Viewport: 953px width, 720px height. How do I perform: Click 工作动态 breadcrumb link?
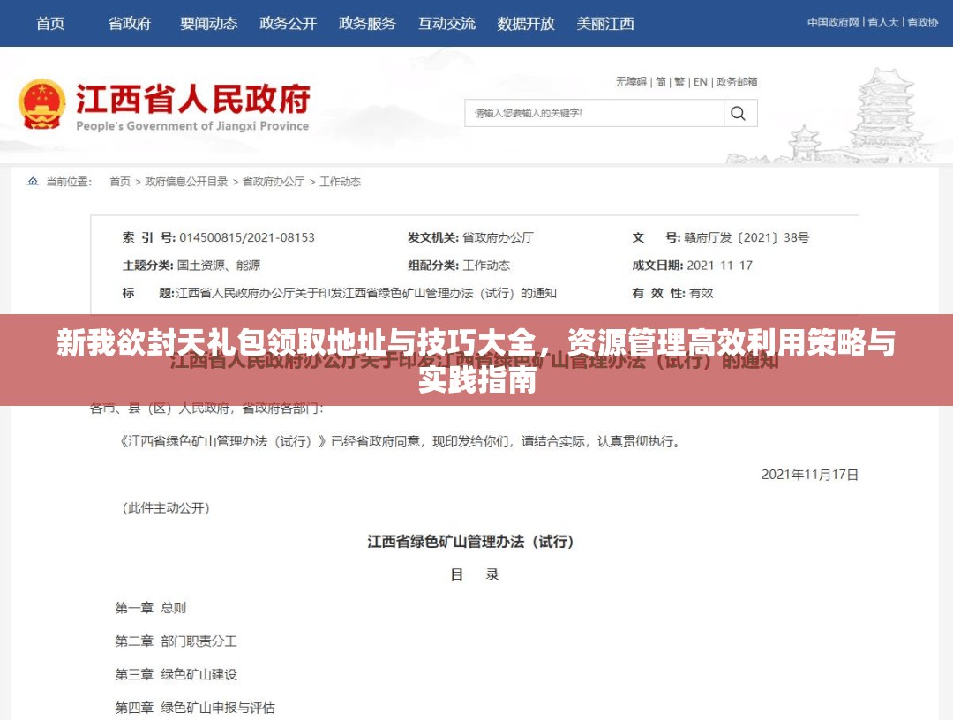click(x=341, y=182)
